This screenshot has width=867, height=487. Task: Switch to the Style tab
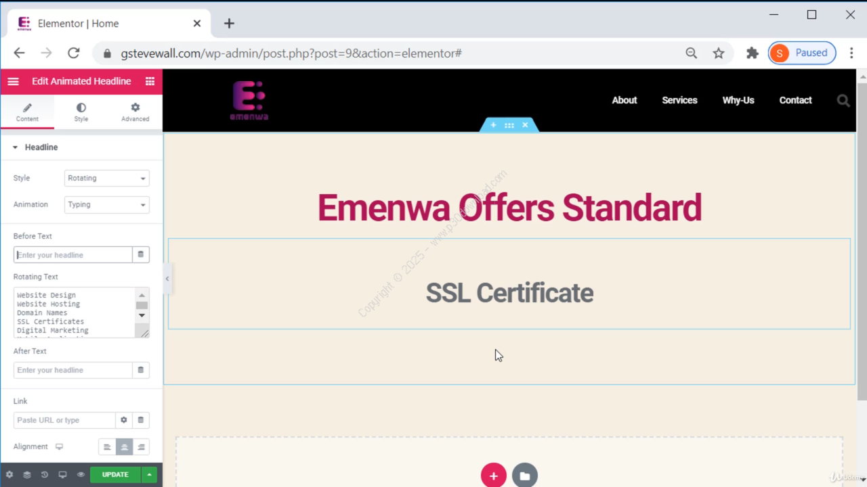click(x=81, y=112)
